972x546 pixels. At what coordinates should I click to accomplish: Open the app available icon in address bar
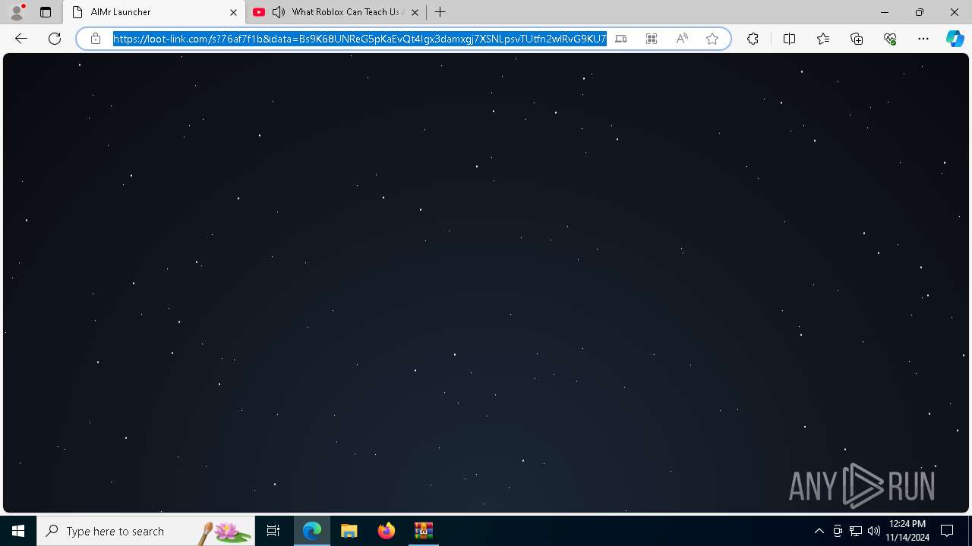621,39
